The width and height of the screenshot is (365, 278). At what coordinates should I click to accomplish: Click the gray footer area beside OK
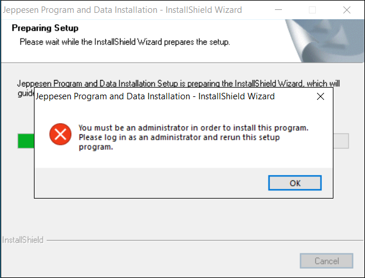146,183
